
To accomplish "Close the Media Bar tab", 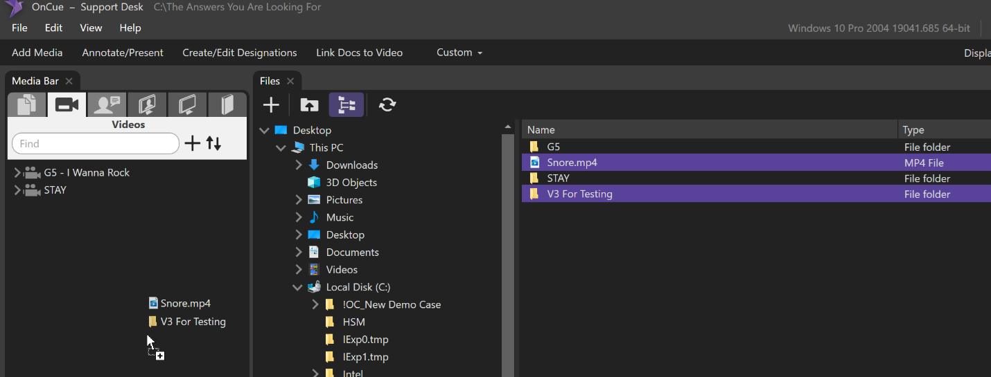I will point(69,81).
